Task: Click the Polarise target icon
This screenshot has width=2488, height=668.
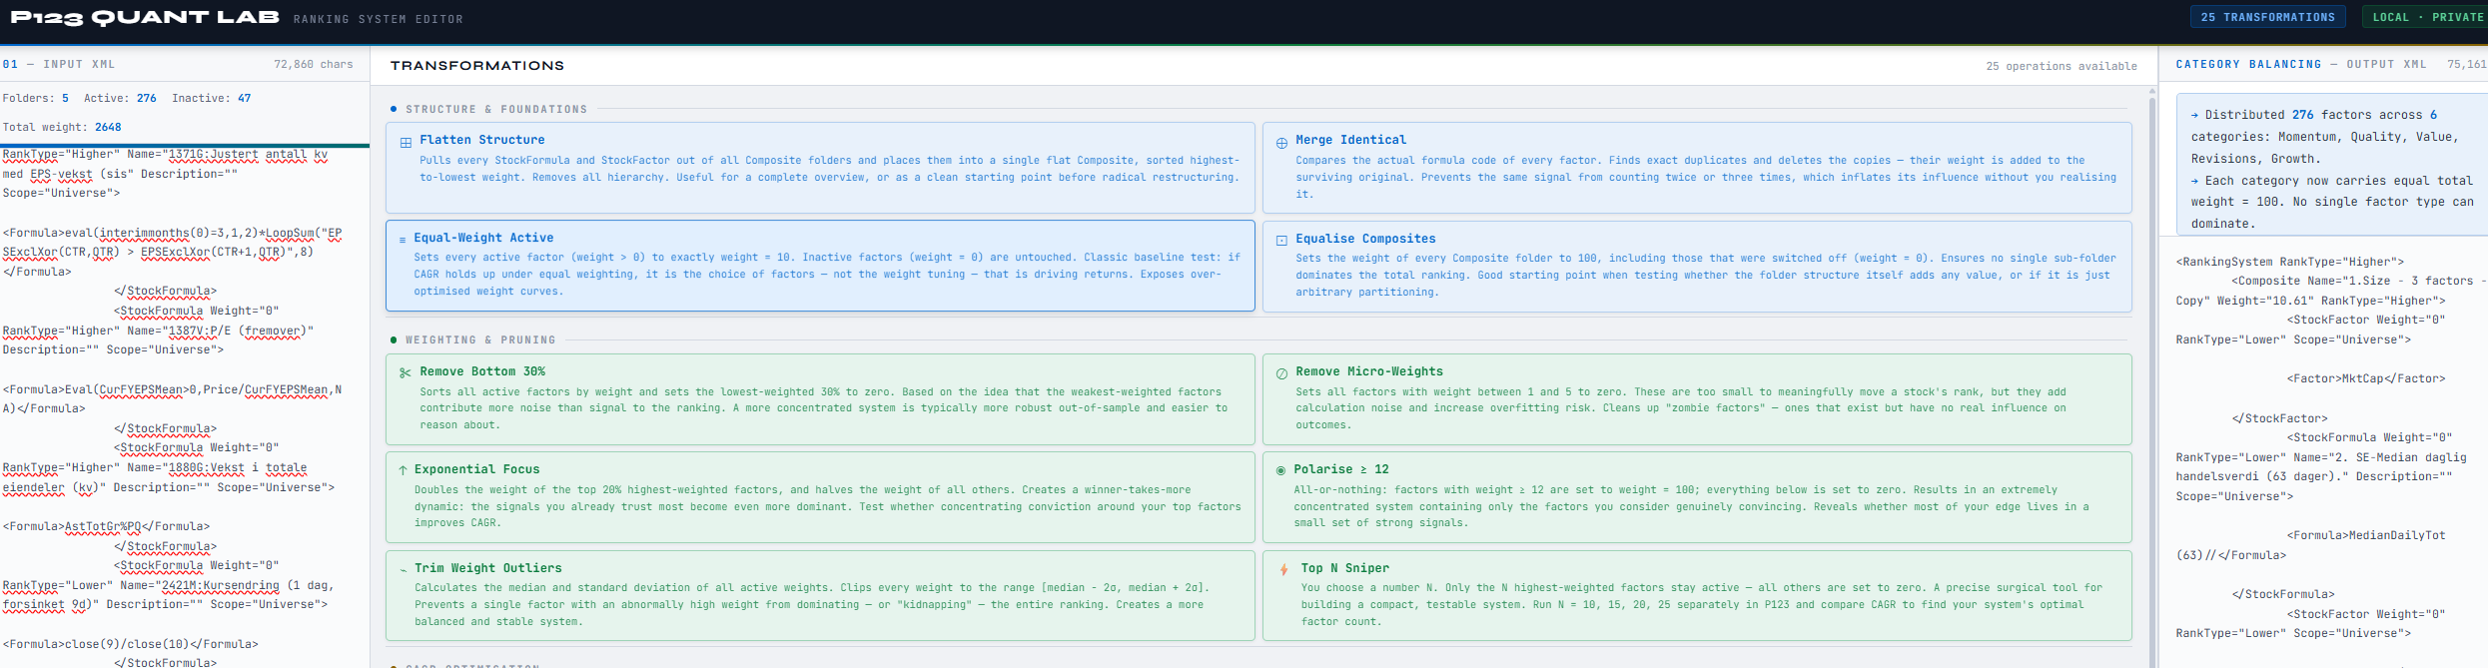Action: point(1280,470)
